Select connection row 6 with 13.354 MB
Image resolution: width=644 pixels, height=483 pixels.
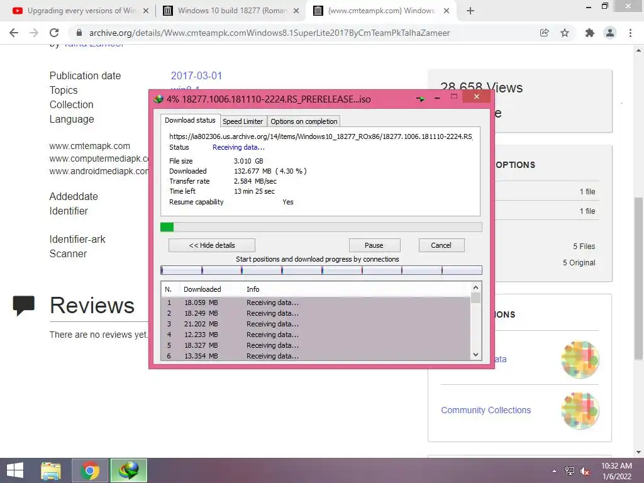tap(316, 356)
